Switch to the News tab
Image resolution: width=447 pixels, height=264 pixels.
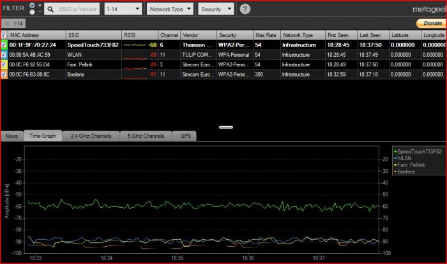tap(11, 136)
